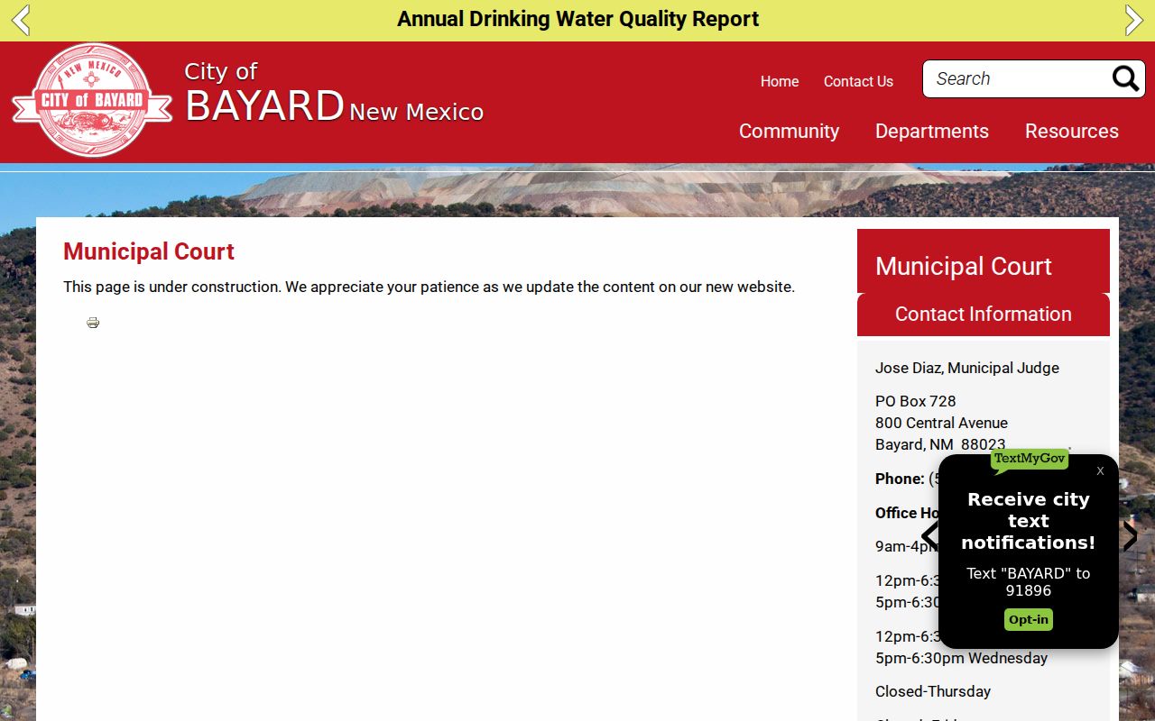Click the Contact Information tab header
This screenshot has height=721, width=1155.
(984, 314)
